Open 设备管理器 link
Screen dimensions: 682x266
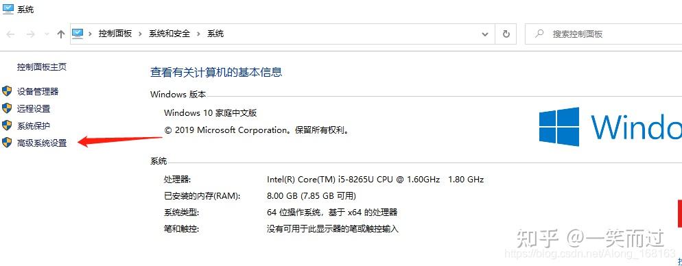(38, 92)
